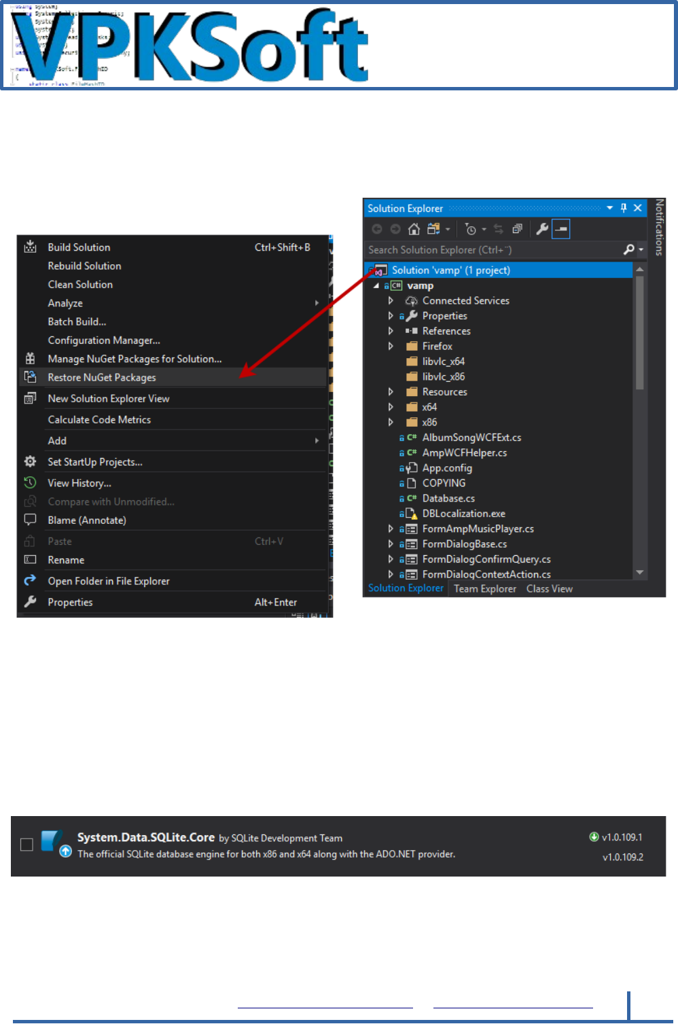Toggle the Preview Selected Items button
The height and width of the screenshot is (1024, 678).
(560, 229)
